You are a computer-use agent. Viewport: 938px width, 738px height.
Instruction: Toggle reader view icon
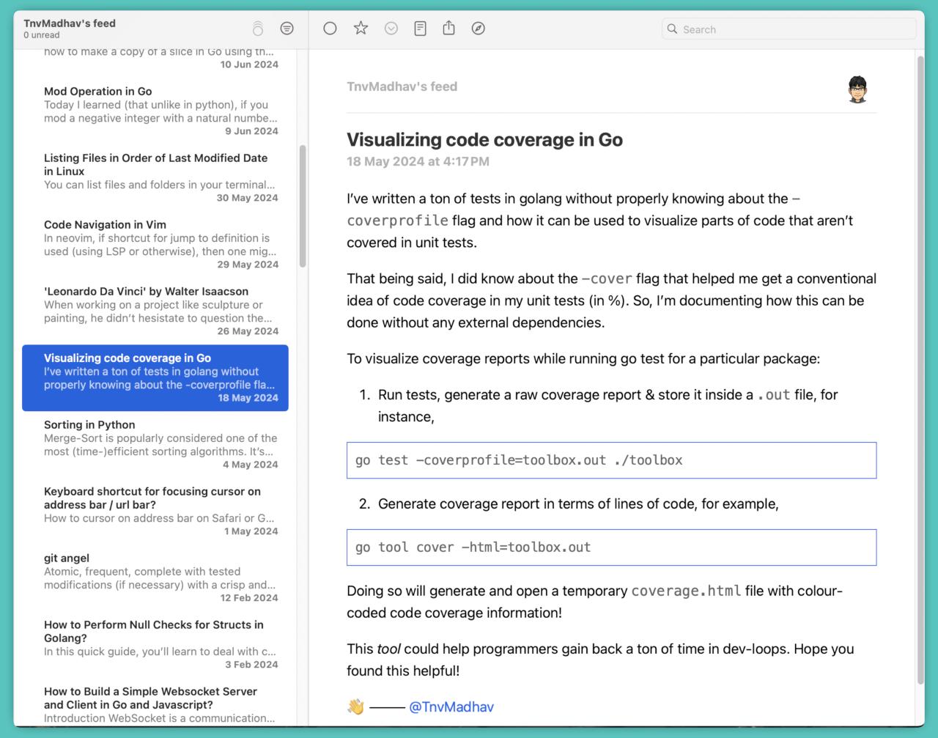click(x=420, y=29)
